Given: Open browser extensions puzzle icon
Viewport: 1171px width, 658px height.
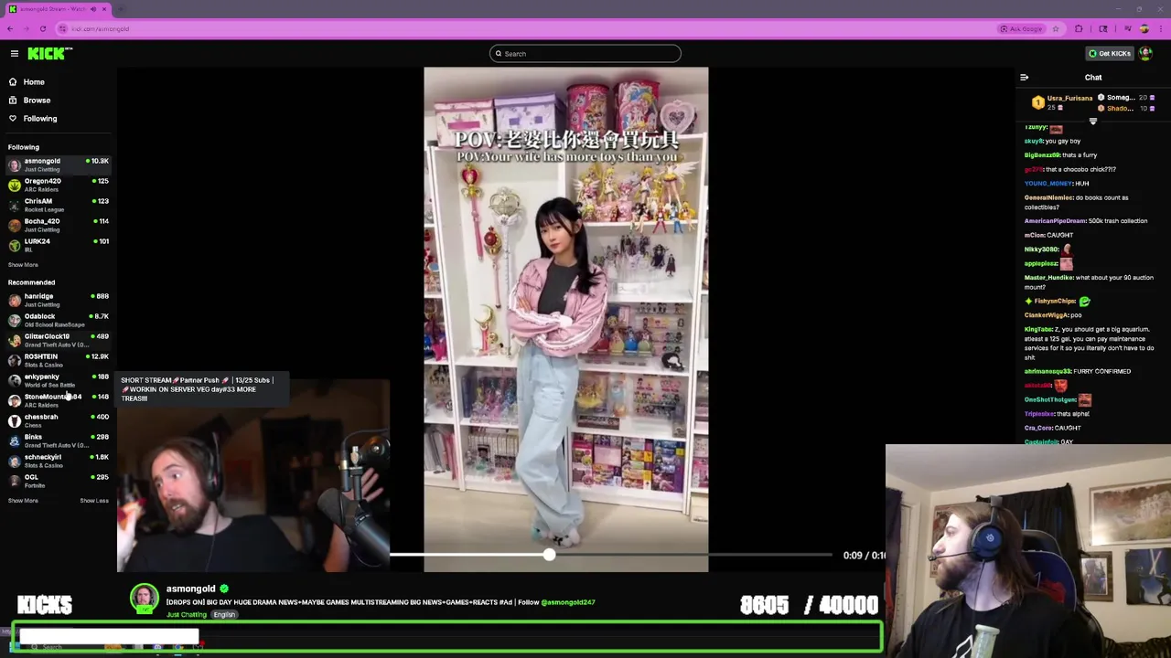Looking at the screenshot, I should [1079, 28].
